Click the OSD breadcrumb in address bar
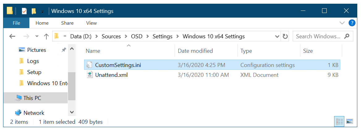Screen dimensions: 361x129 pos(137,36)
